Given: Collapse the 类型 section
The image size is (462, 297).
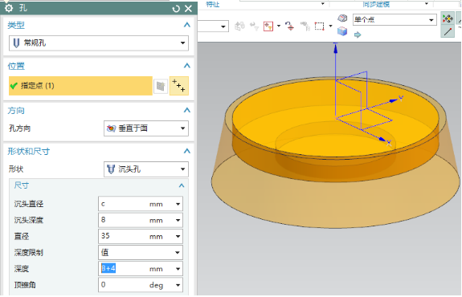Looking at the screenshot, I should (x=186, y=25).
